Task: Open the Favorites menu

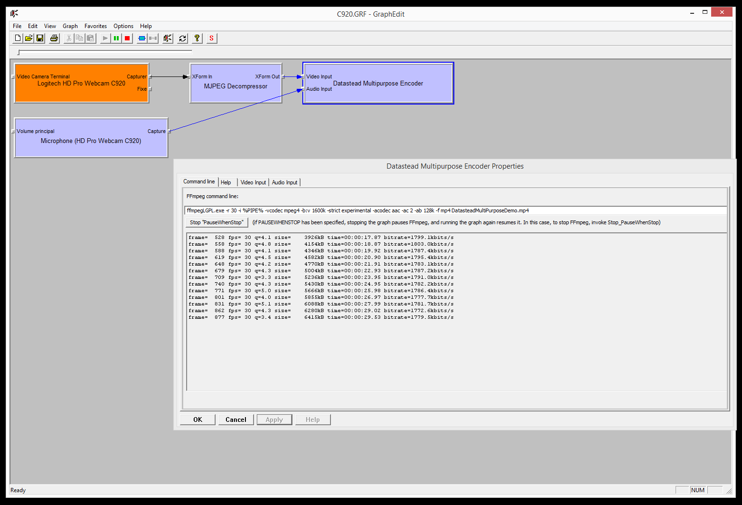Action: [x=95, y=26]
